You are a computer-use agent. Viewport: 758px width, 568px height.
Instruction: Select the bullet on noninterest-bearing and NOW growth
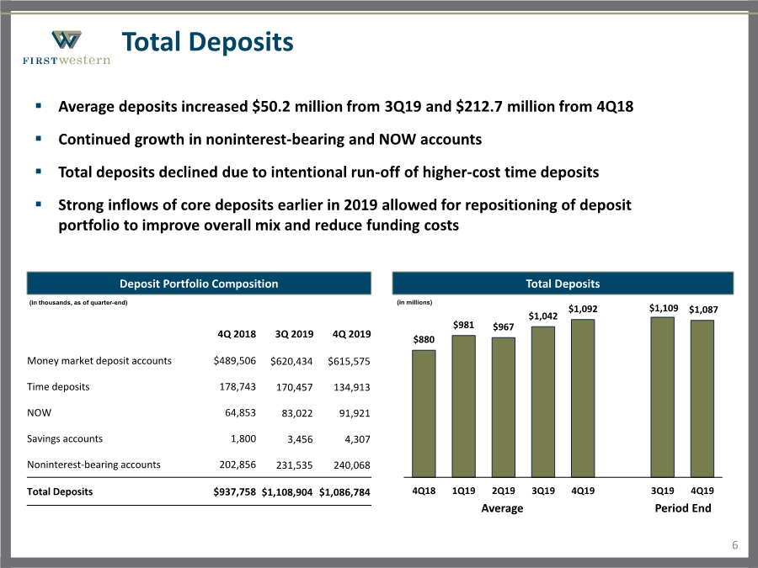(270, 139)
